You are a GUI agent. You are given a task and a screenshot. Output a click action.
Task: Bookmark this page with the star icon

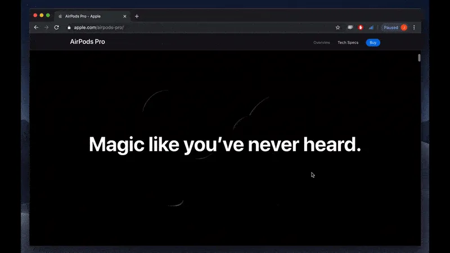(x=338, y=28)
